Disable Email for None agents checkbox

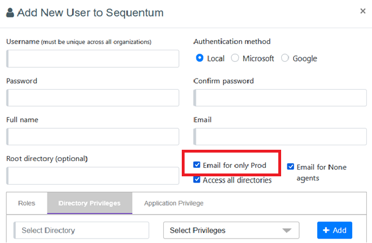click(291, 167)
